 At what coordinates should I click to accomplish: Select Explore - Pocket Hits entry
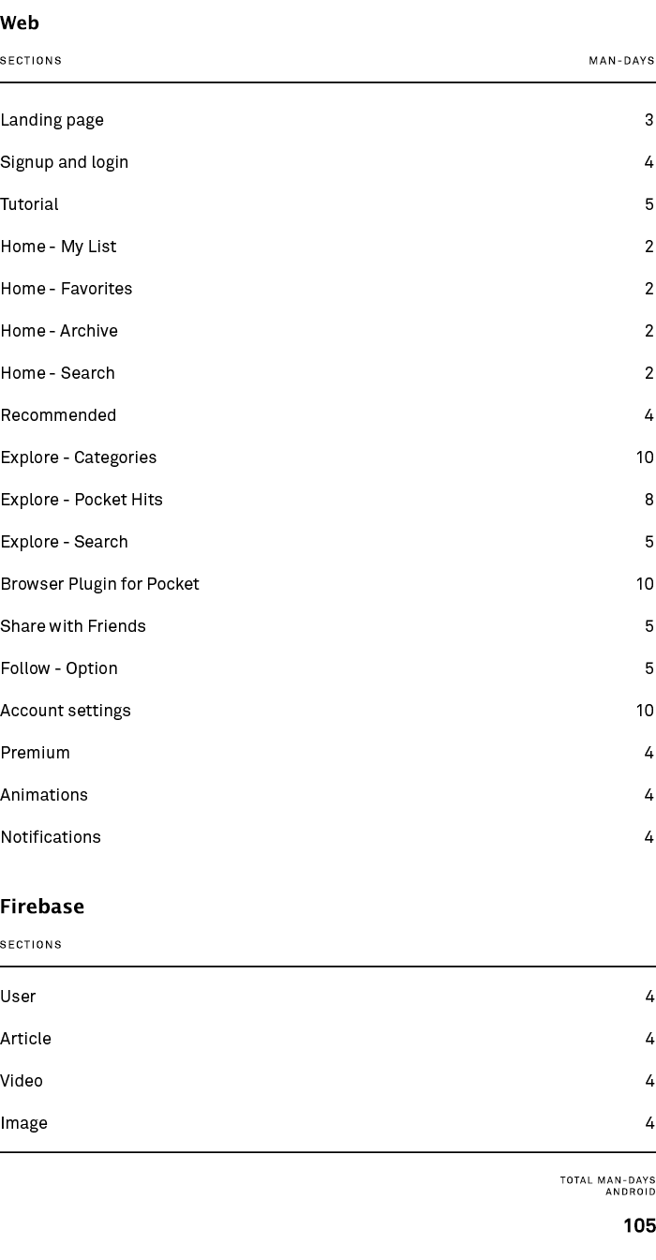(328, 500)
